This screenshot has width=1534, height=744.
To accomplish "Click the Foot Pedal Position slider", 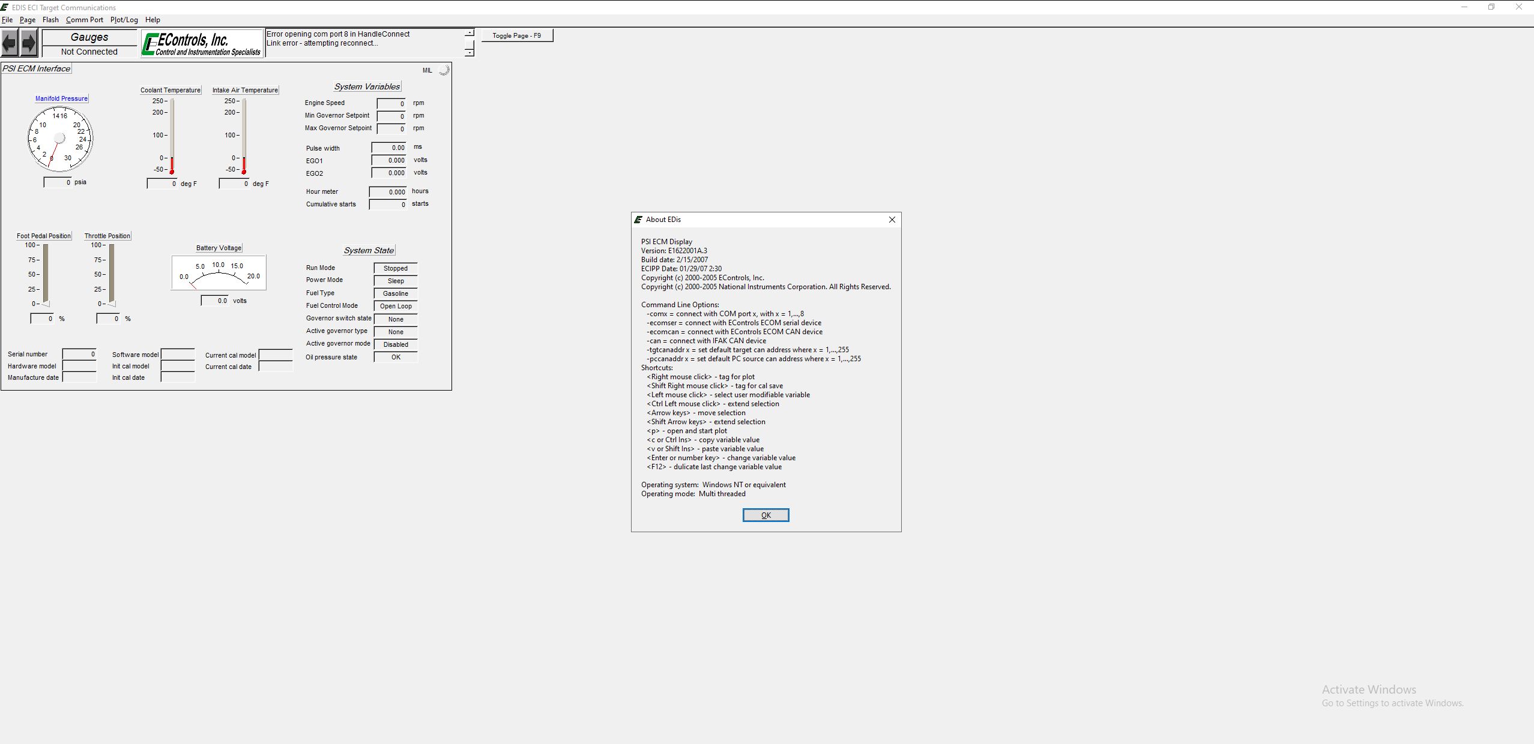I will pos(46,274).
